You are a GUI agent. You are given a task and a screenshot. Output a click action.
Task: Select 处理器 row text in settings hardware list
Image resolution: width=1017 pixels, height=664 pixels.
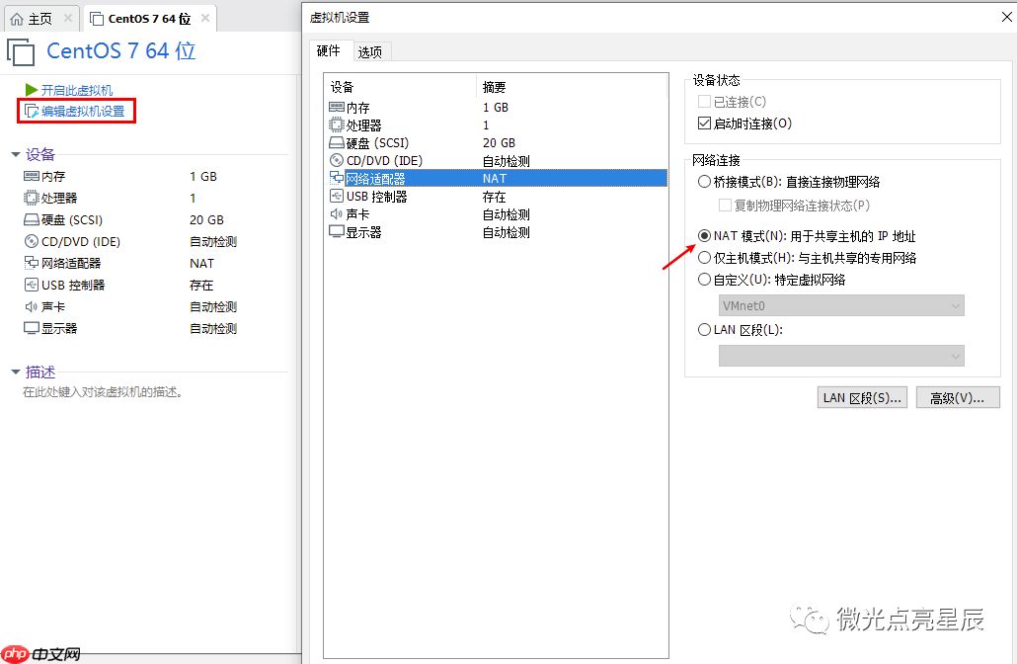(364, 125)
